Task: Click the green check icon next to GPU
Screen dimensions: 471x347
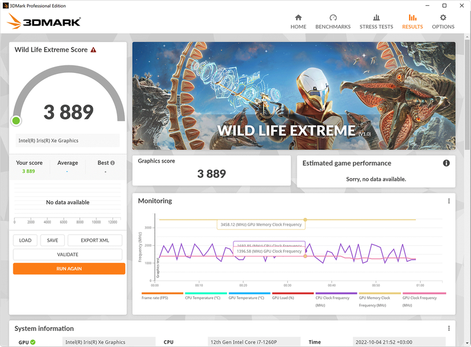Action: tap(33, 342)
